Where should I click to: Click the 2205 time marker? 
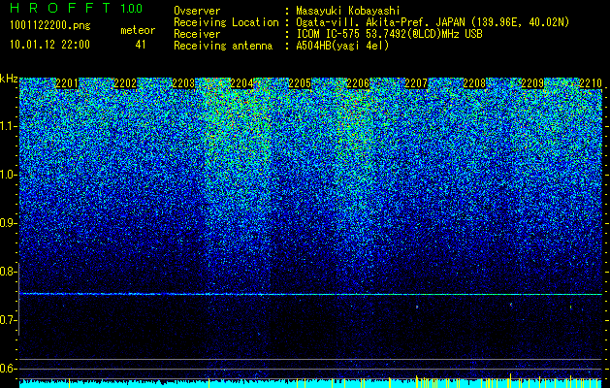tap(300, 83)
